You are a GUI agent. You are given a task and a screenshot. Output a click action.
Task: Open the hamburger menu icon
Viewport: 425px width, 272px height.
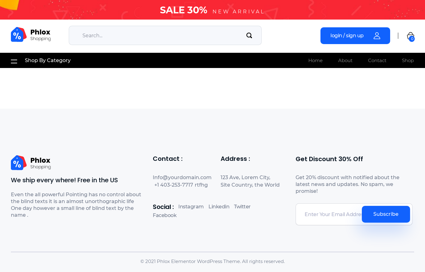(x=14, y=61)
